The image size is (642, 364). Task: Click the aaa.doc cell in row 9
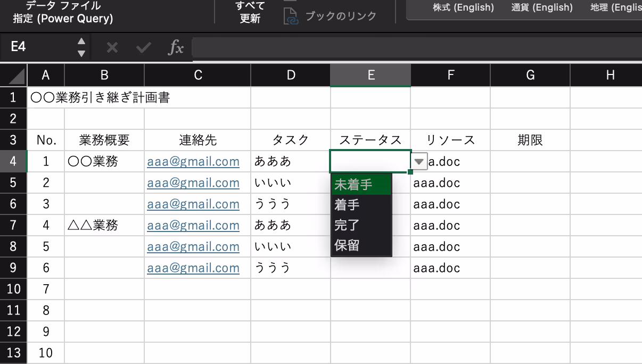[450, 268]
